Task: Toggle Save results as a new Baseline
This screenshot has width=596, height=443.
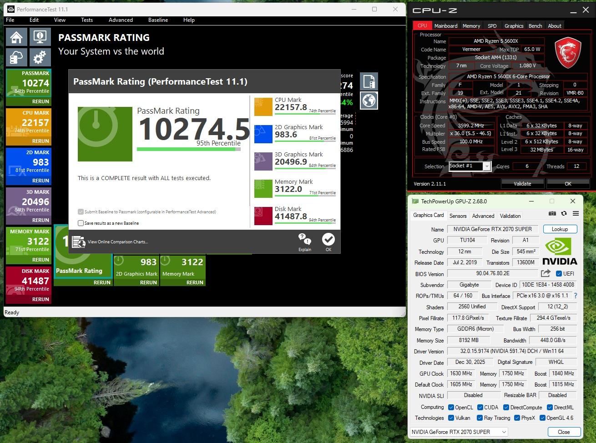Action: click(81, 223)
